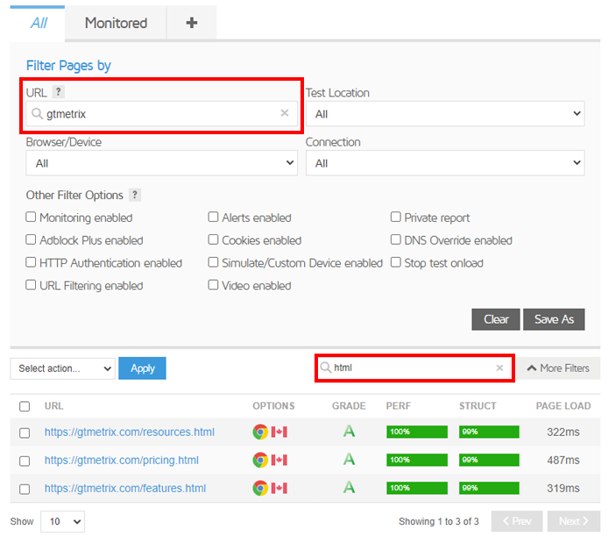Click the 487ms page load value

coord(563,460)
